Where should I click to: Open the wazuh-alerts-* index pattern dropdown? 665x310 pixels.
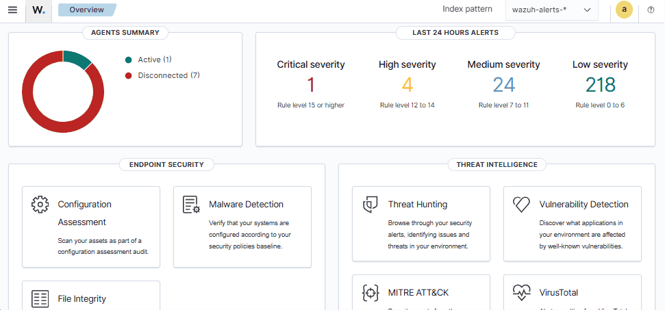pos(552,10)
